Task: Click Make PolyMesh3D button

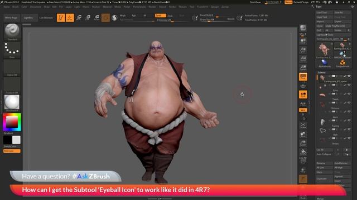Action: [337, 26]
